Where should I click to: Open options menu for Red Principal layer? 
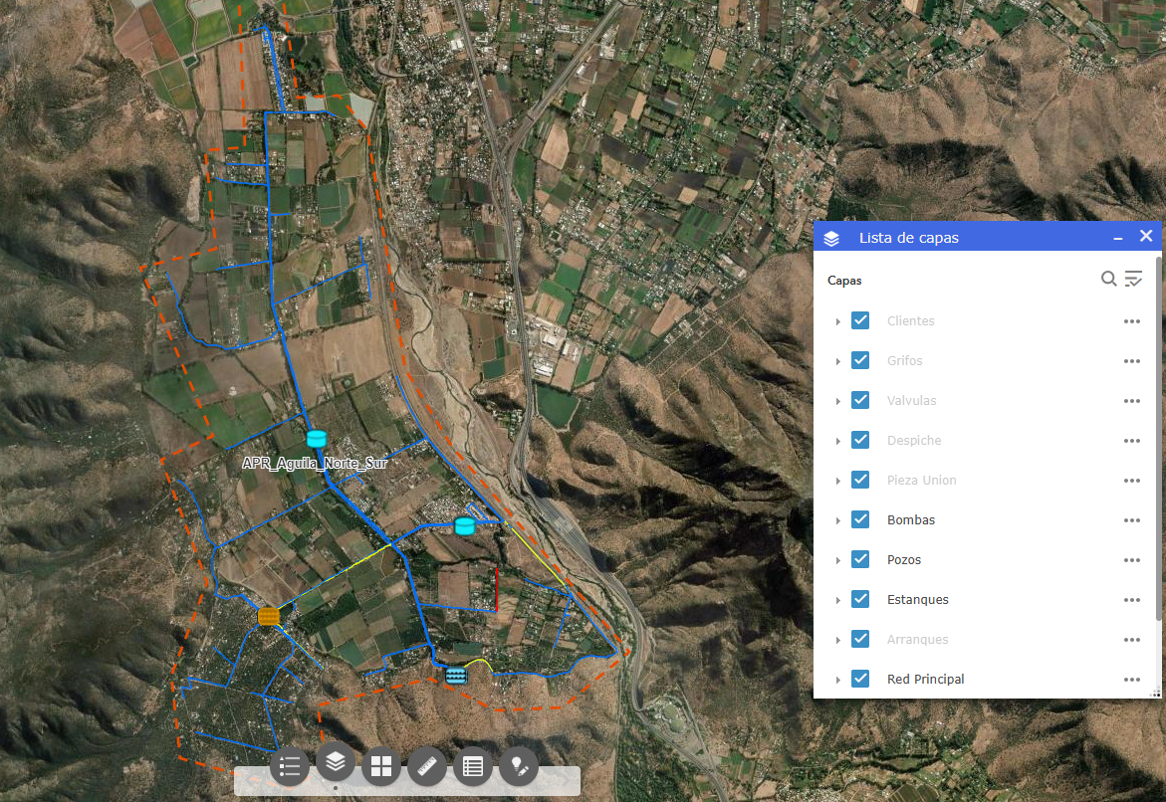click(1132, 680)
